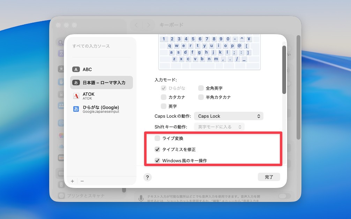The width and height of the screenshot is (351, 219).
Task: Click the search icon in settings sidebar
Action: click(x=60, y=42)
